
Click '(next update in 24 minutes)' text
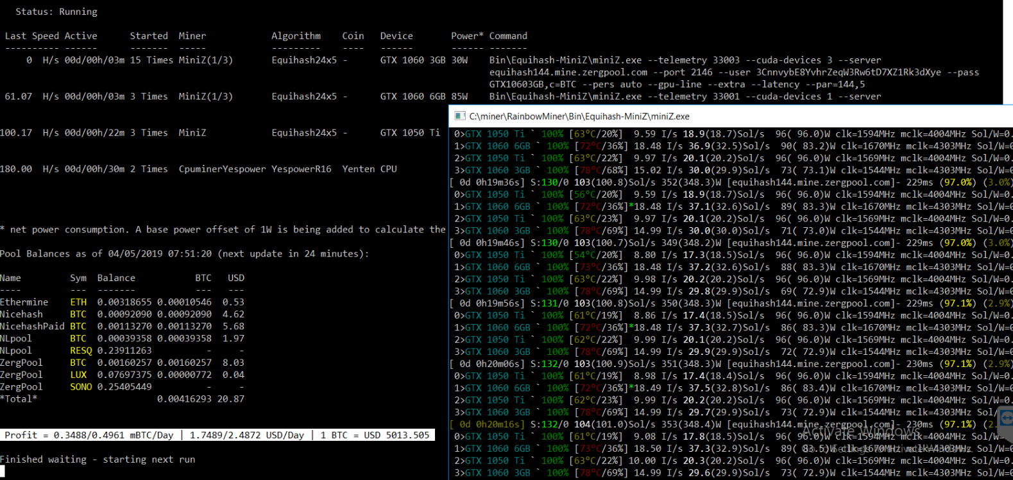[294, 253]
